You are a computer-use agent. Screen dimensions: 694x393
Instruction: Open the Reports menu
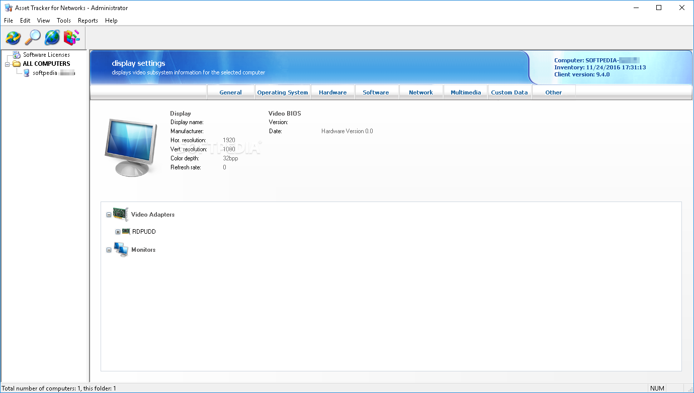click(x=88, y=21)
